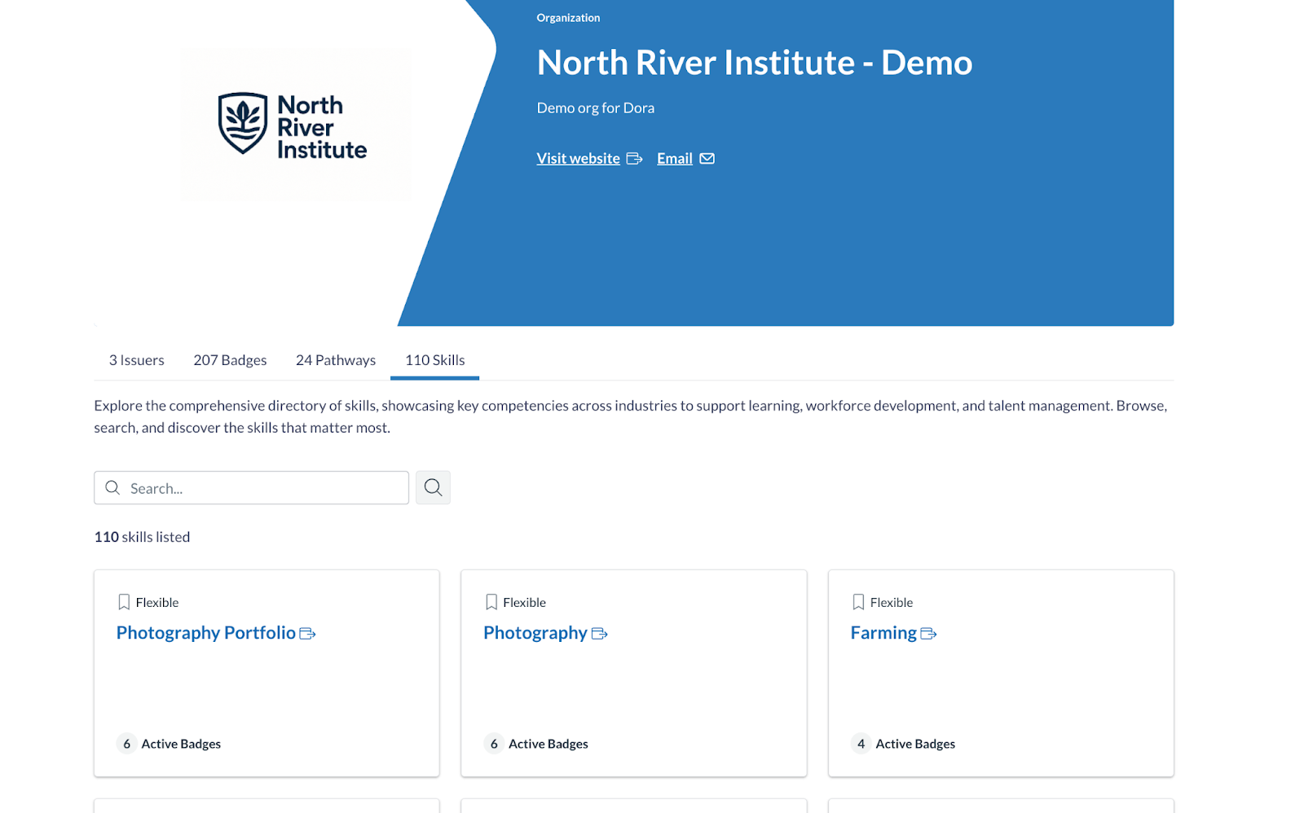Image resolution: width=1304 pixels, height=813 pixels.
Task: Open the Photography skill page
Action: (x=535, y=632)
